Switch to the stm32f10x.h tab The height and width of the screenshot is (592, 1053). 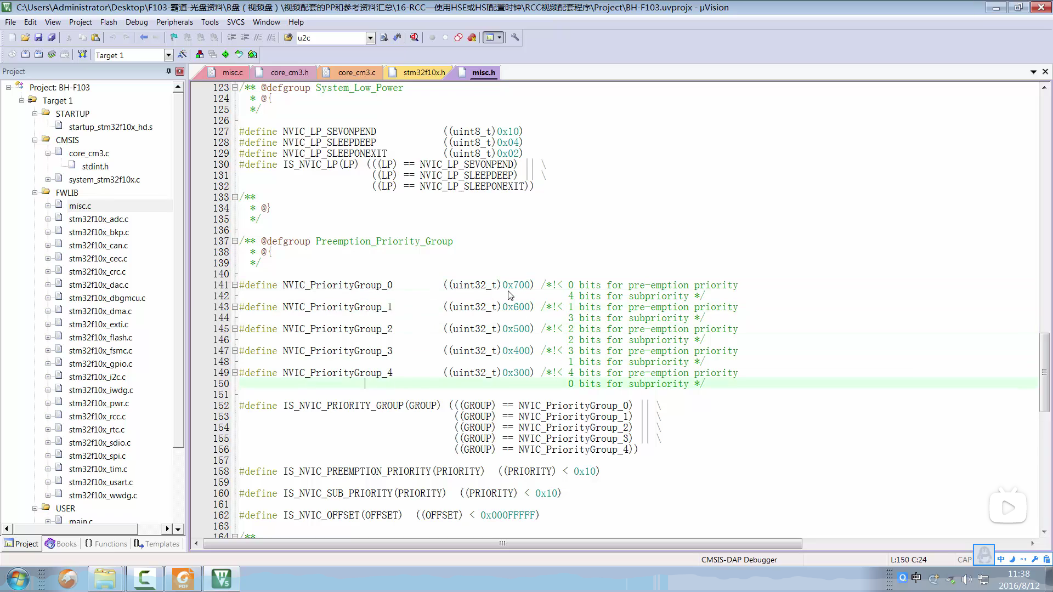(x=423, y=72)
